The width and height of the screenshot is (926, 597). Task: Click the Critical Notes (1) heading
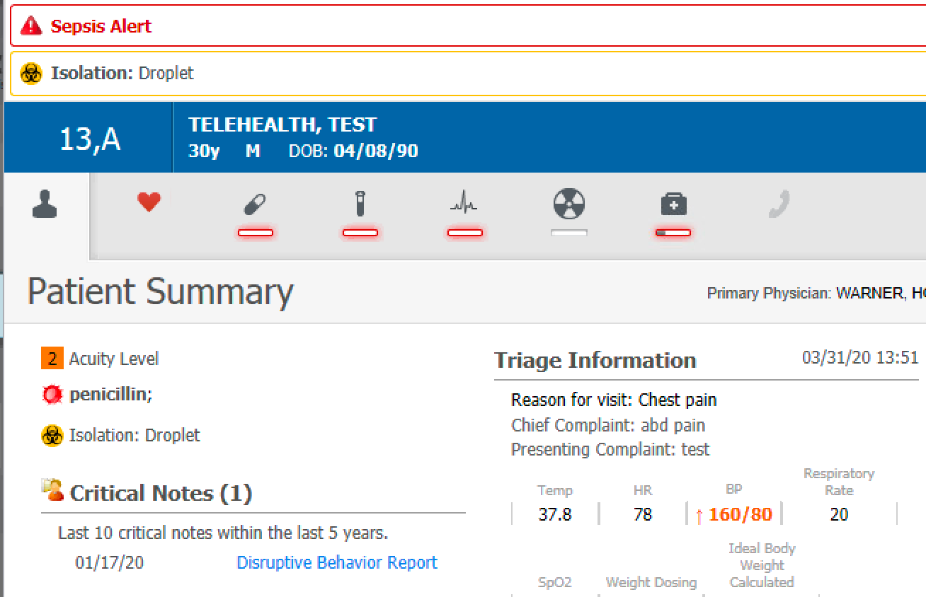161,493
